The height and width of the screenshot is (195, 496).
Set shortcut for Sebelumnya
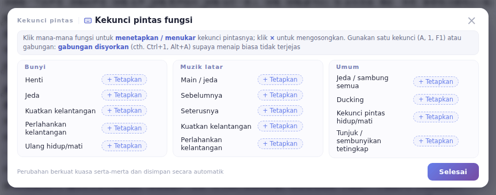280,95
